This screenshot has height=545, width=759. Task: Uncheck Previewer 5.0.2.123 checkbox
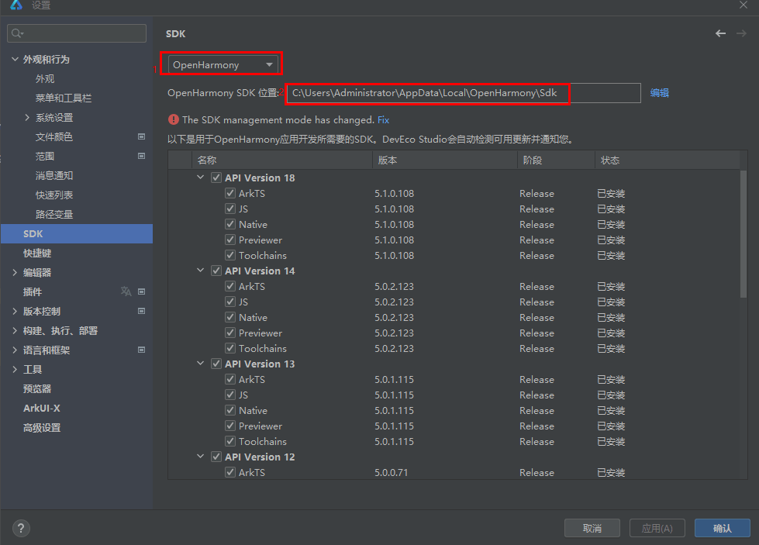click(230, 333)
